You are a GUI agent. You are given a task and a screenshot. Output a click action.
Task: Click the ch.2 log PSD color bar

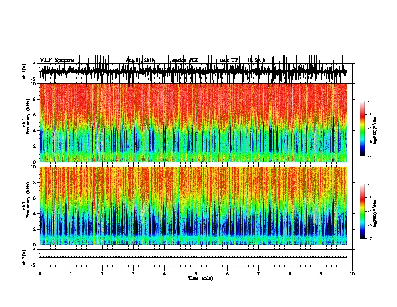tap(363, 211)
